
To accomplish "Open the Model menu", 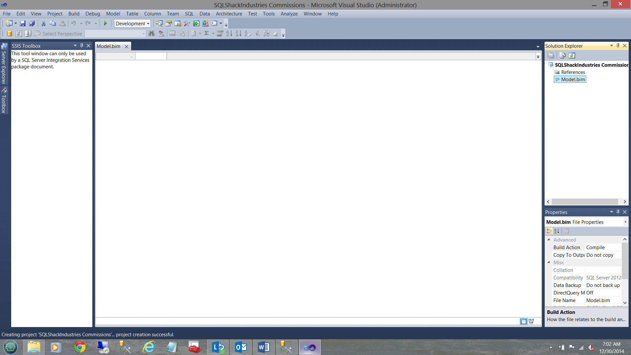I will 113,14.
